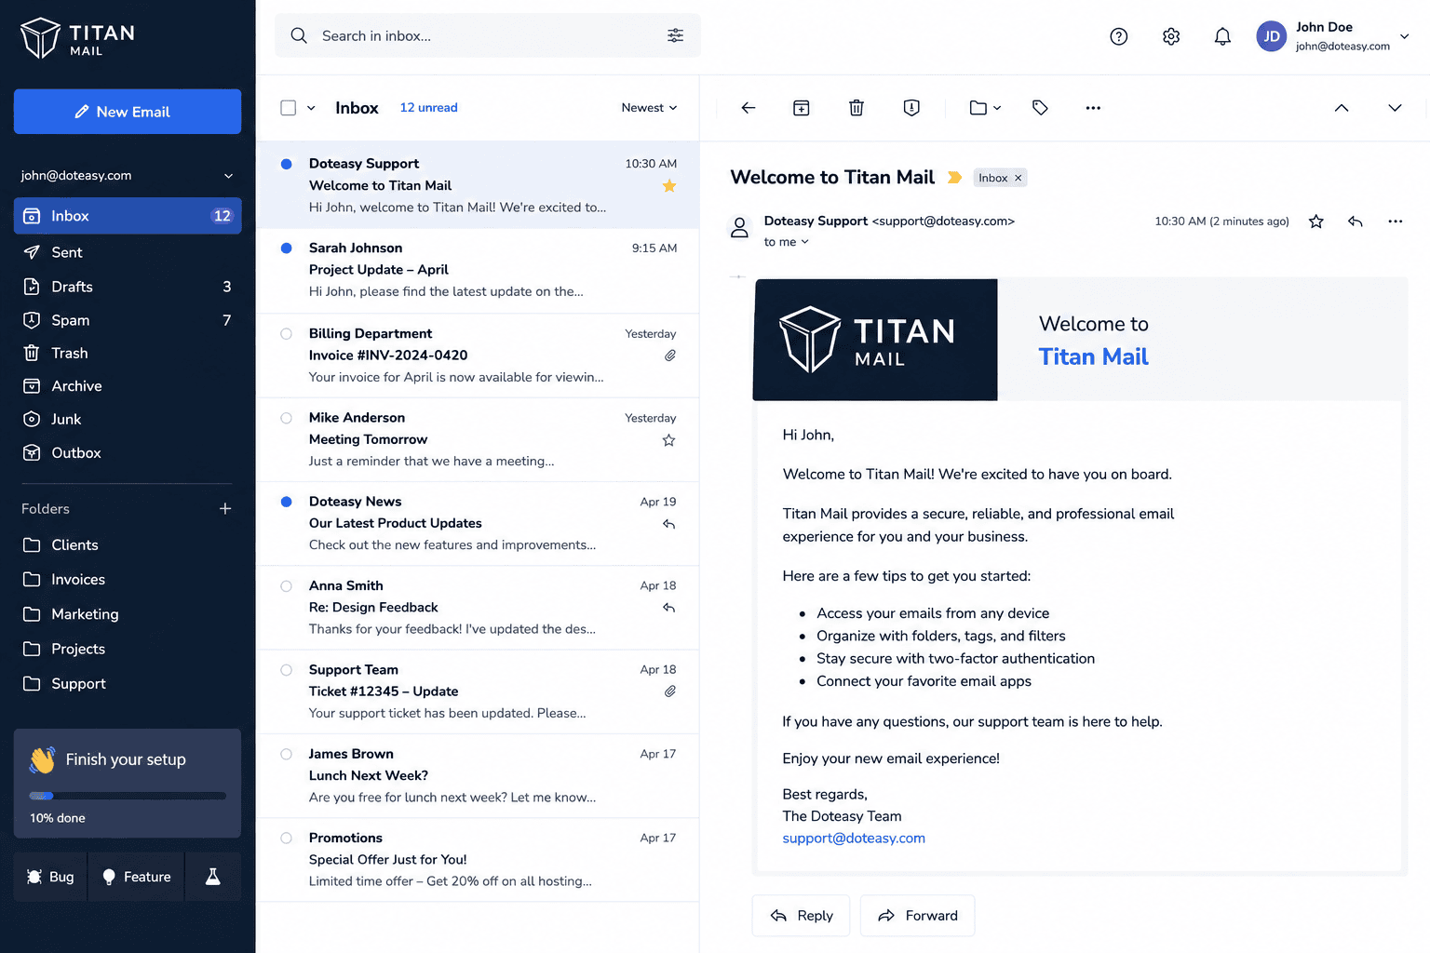Click replied arrow on Re: Design Feedback

(669, 608)
